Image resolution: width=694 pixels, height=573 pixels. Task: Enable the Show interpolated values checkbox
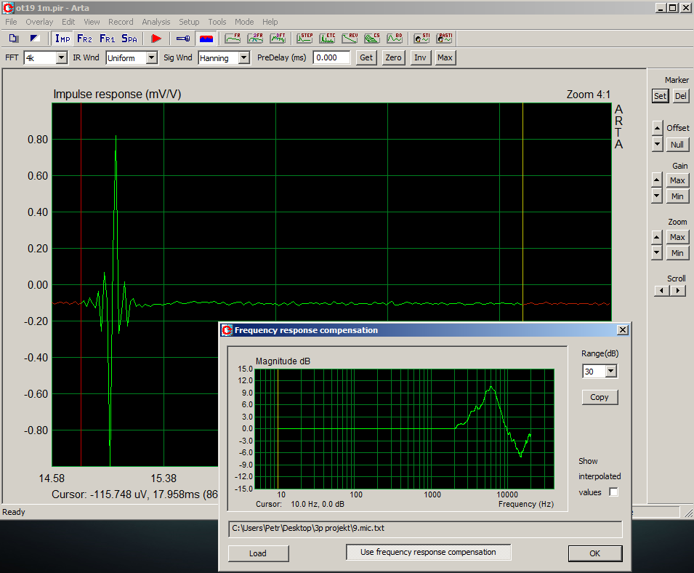point(613,492)
